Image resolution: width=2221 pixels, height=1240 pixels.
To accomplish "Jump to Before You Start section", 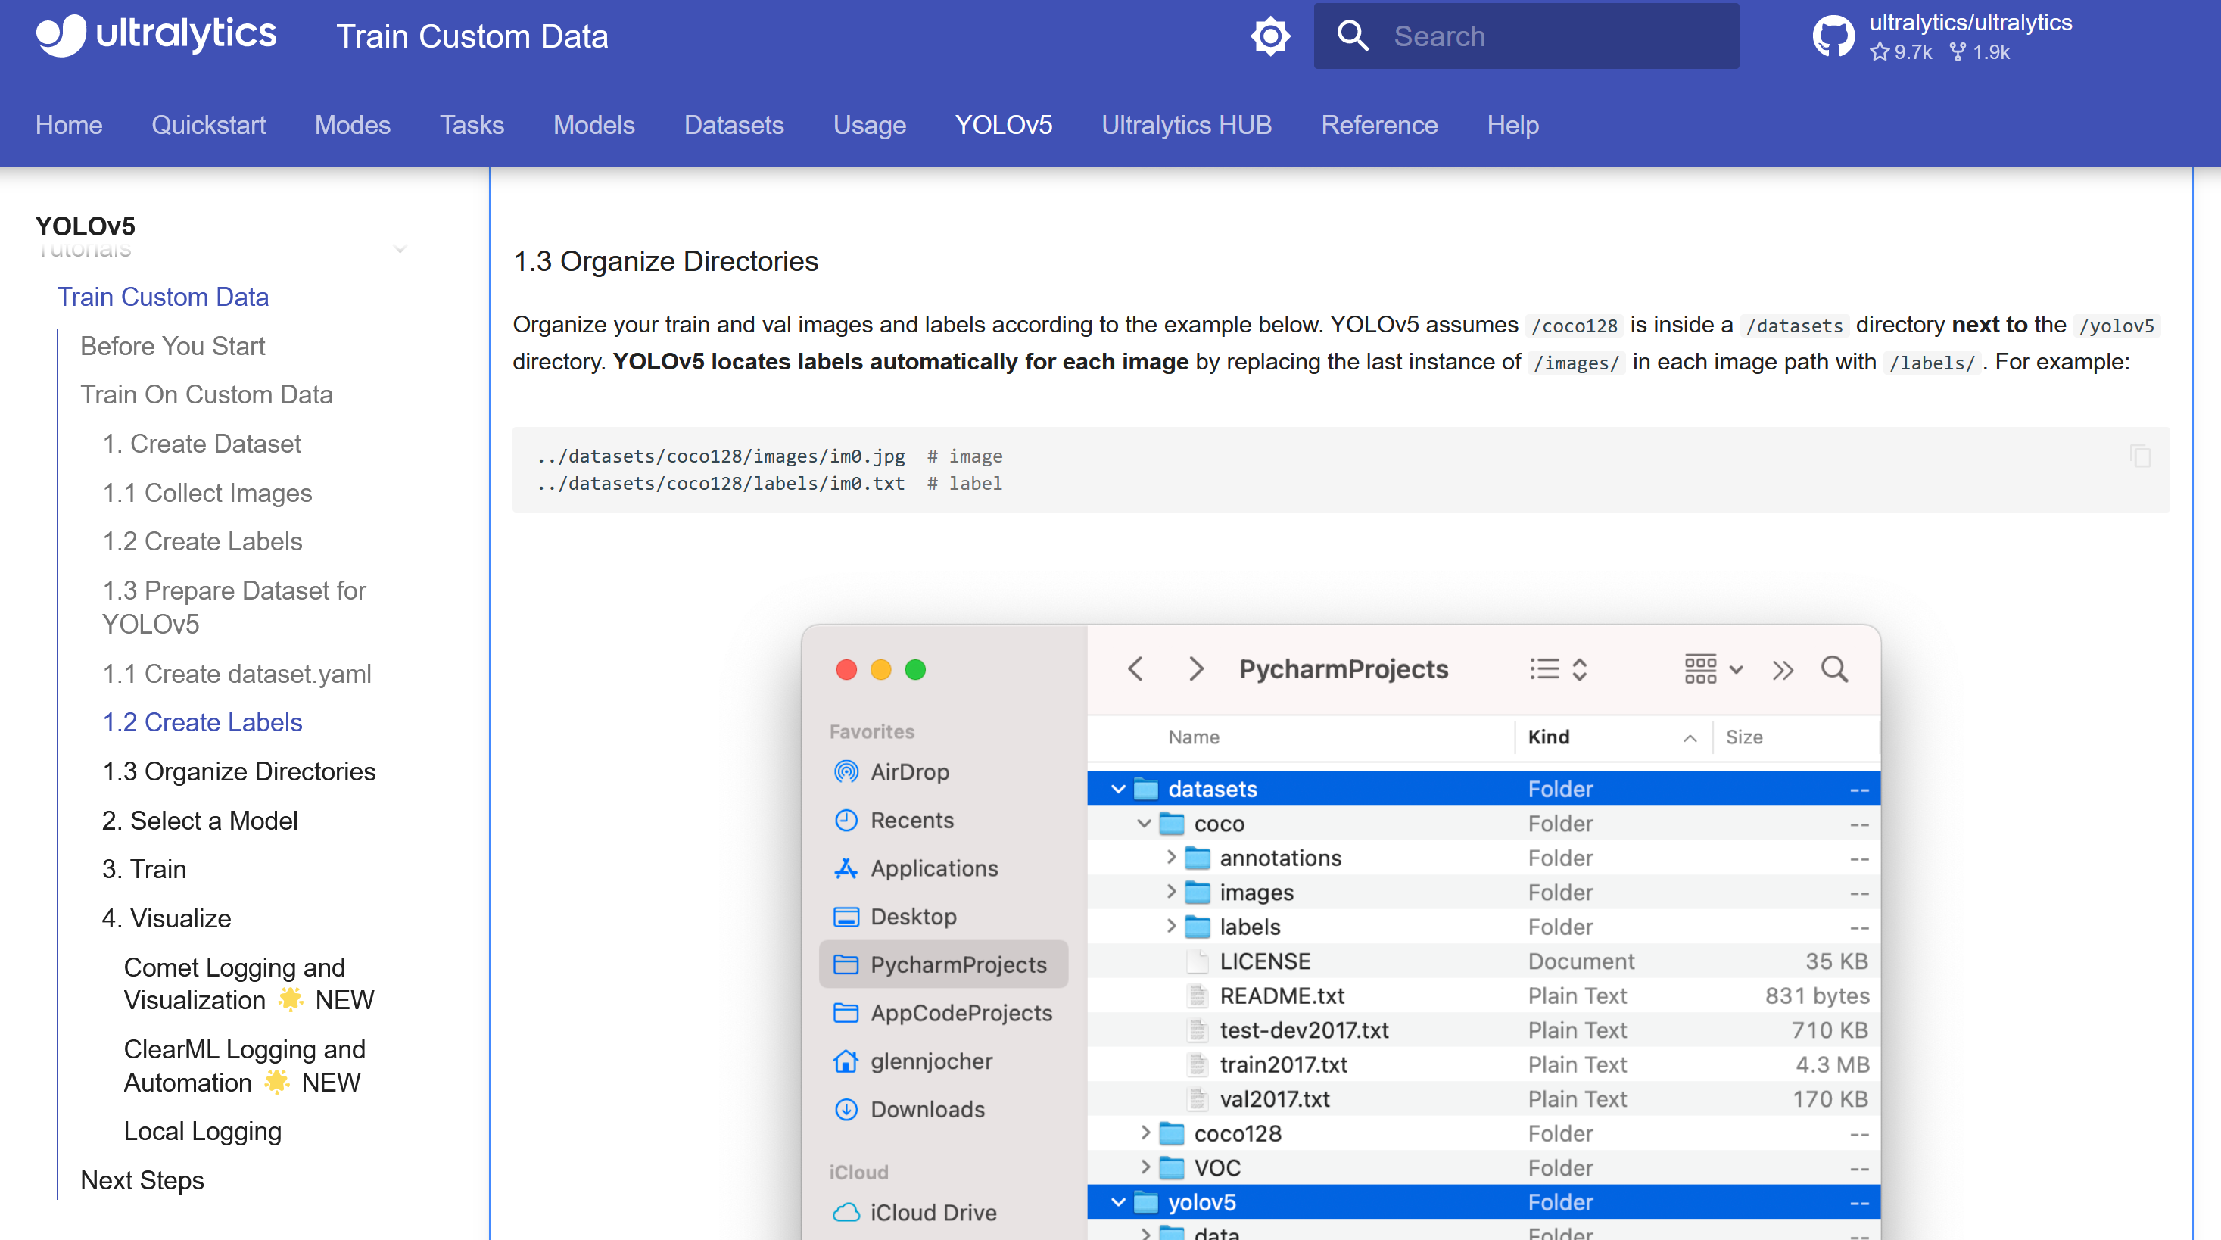I will 173,346.
